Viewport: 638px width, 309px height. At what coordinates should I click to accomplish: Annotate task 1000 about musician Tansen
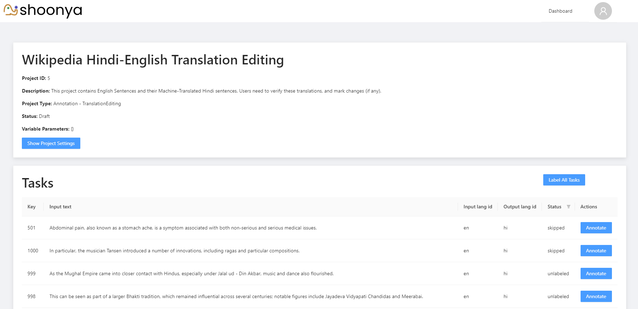[596, 251]
